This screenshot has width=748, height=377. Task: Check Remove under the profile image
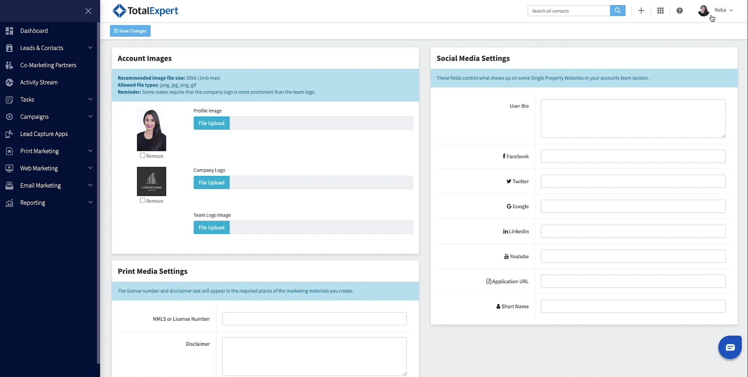click(x=143, y=156)
